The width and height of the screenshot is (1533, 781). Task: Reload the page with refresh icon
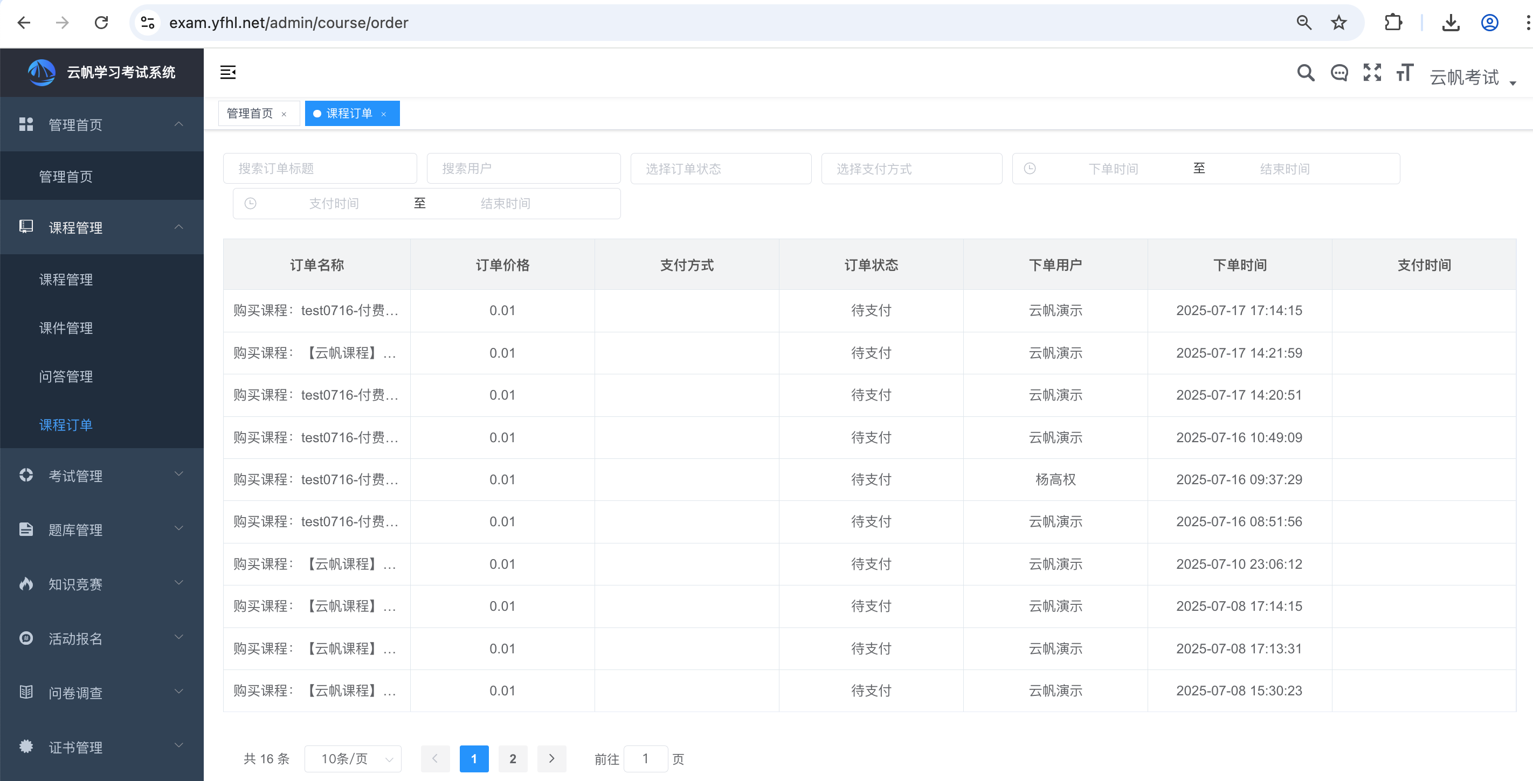(102, 23)
